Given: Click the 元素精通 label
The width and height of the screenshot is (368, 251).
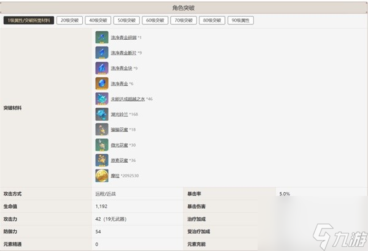Looking at the screenshot, I should point(13,244).
